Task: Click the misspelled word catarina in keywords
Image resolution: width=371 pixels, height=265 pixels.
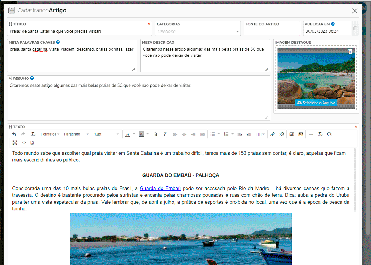Action: click(x=40, y=49)
